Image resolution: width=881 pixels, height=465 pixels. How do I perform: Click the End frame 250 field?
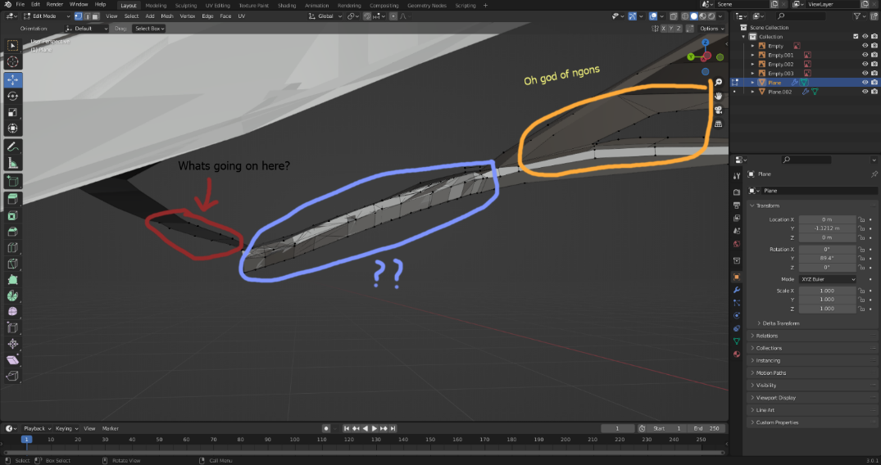pyautogui.click(x=706, y=428)
